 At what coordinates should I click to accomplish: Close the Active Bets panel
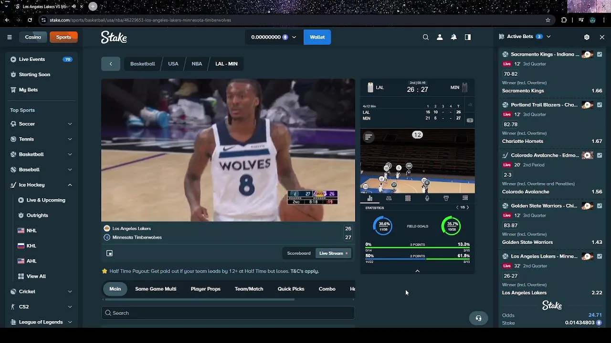pos(602,37)
